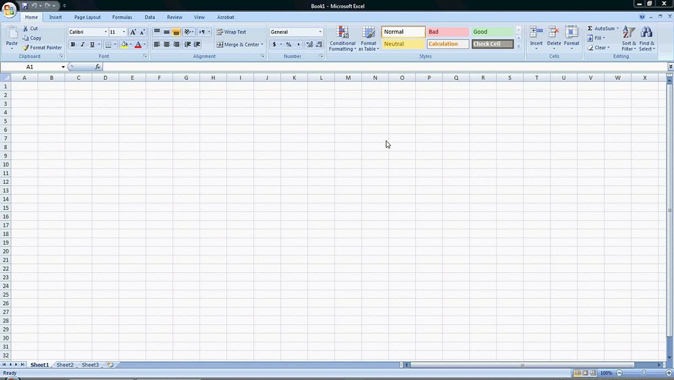Apply the Good cell style
This screenshot has height=380, width=674.
pyautogui.click(x=492, y=32)
